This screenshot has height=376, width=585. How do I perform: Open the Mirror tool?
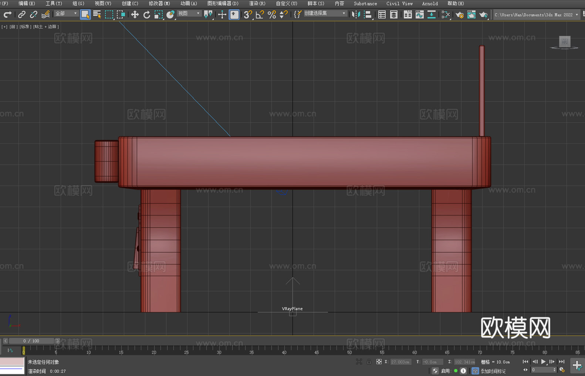[356, 14]
